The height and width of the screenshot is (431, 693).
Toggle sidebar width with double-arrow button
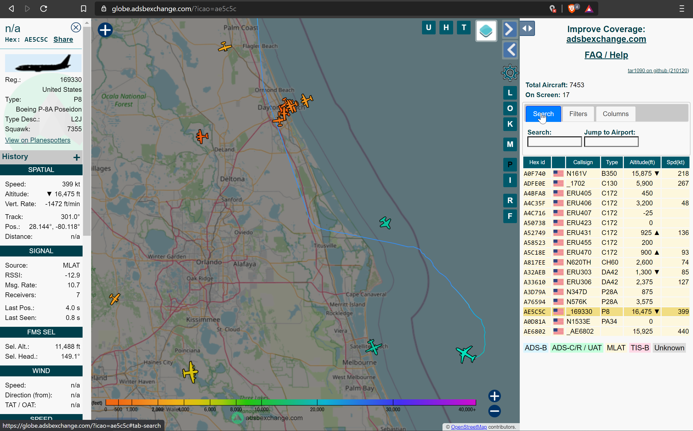coord(527,28)
